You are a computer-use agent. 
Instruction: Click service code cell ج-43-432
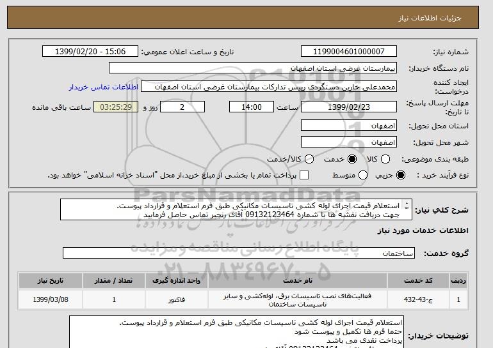[418, 299]
